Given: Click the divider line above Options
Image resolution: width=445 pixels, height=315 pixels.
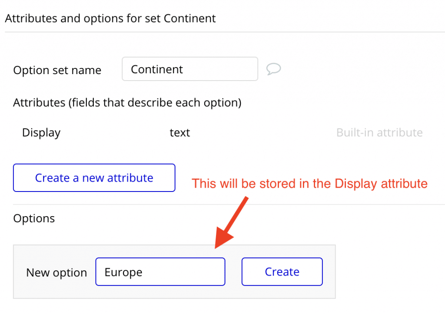Looking at the screenshot, I should point(229,205).
